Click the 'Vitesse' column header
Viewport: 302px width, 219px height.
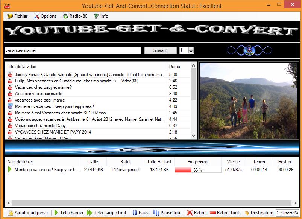click(x=234, y=162)
